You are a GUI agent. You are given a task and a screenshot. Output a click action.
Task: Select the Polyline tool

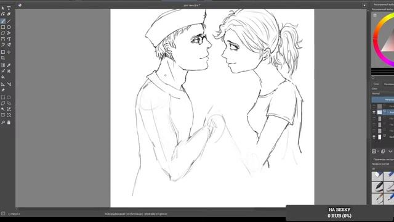point(9,33)
